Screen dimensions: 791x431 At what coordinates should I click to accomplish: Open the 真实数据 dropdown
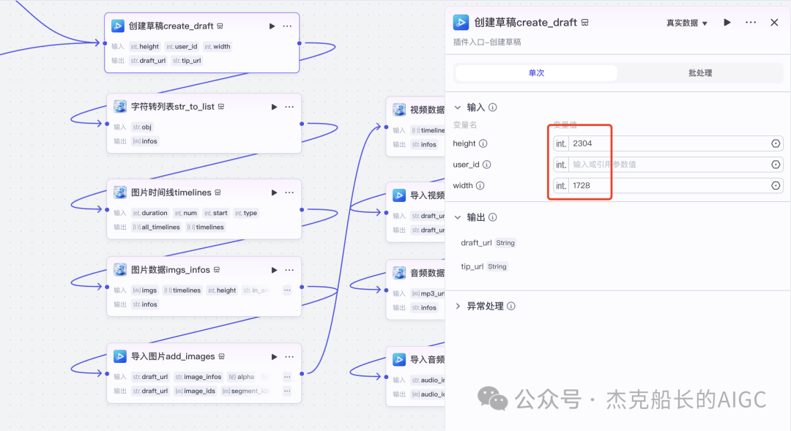coord(686,23)
